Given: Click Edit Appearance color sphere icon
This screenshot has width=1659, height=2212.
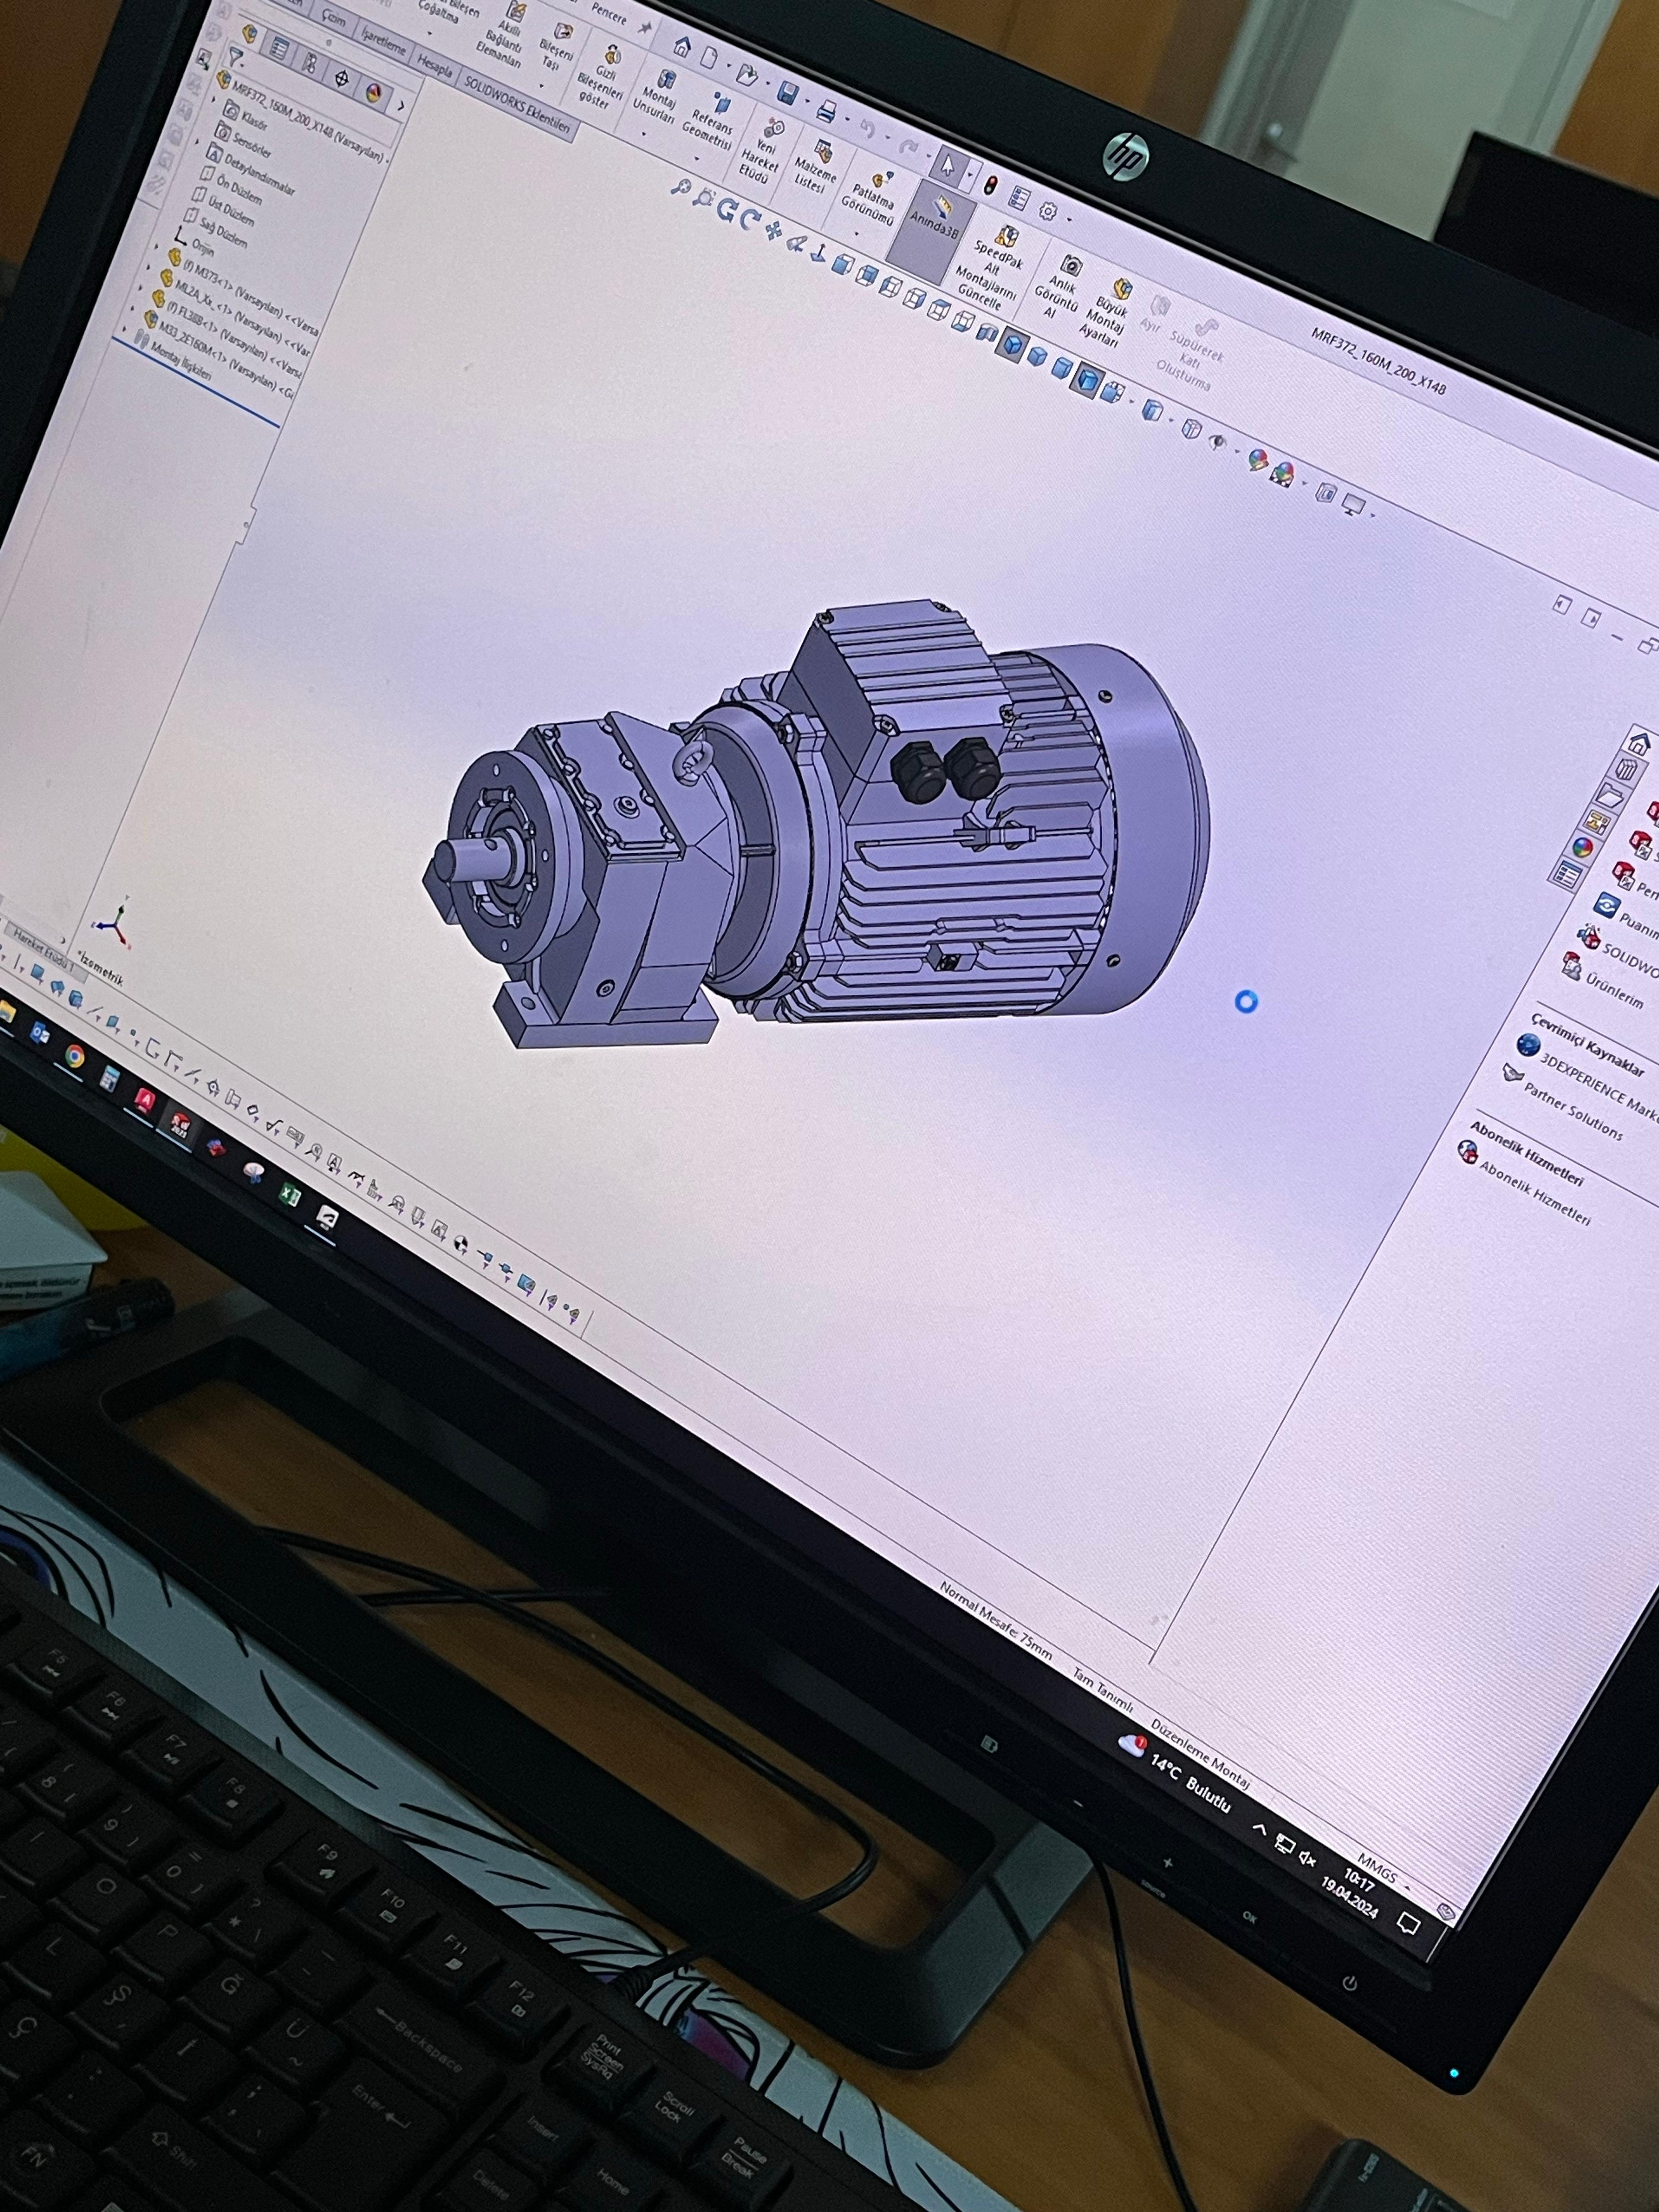Looking at the screenshot, I should pyautogui.click(x=1258, y=460).
